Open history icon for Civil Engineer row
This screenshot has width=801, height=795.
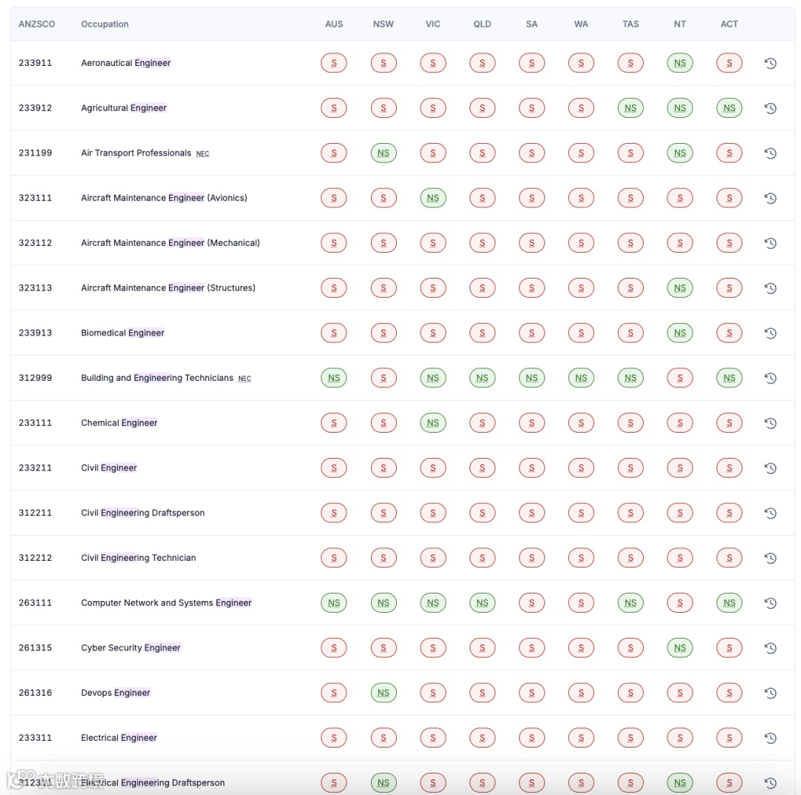coord(771,468)
